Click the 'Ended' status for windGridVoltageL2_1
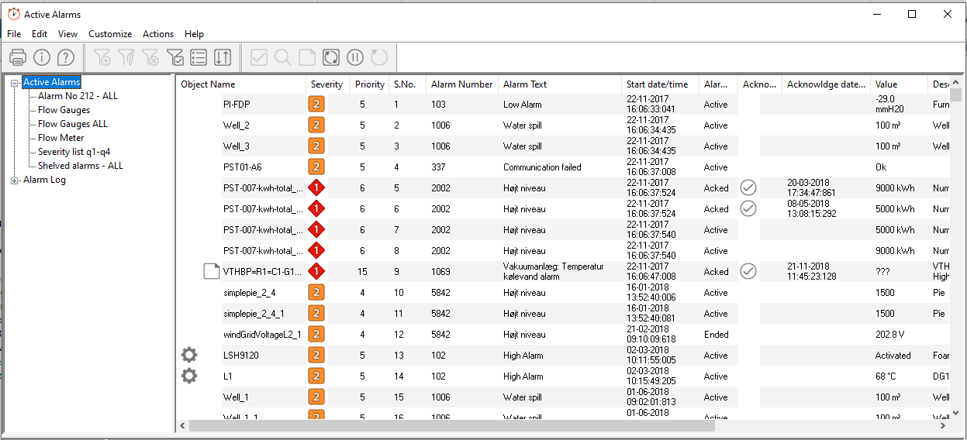 [x=716, y=335]
